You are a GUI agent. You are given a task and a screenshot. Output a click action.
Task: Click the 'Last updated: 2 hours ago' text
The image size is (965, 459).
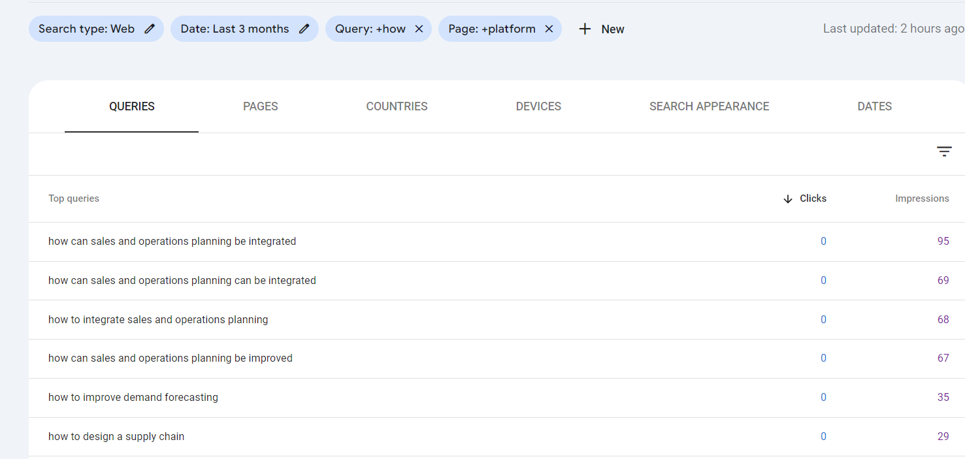[x=893, y=29]
